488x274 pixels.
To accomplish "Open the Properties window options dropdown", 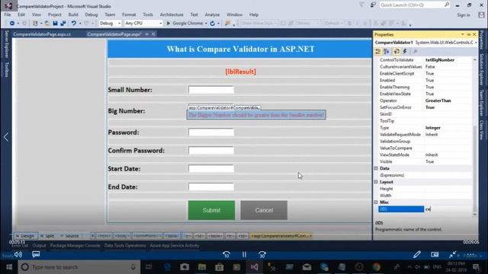I will [463, 34].
